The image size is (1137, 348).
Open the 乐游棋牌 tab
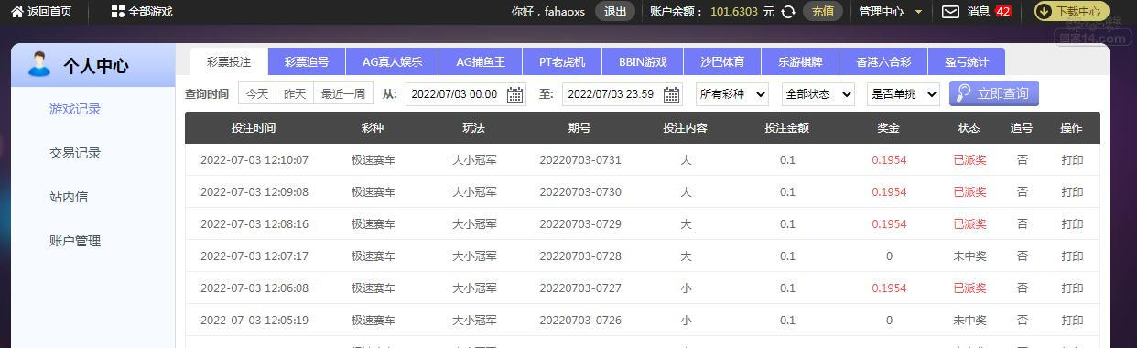pyautogui.click(x=800, y=62)
